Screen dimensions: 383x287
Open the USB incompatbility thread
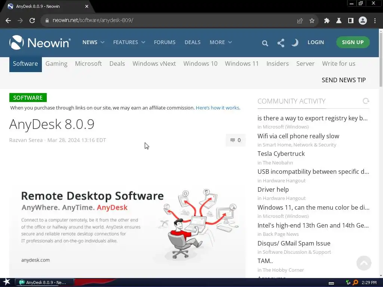(313, 172)
